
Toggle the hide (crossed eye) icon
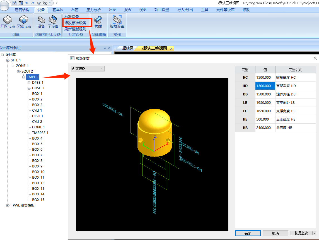click(45, 3)
